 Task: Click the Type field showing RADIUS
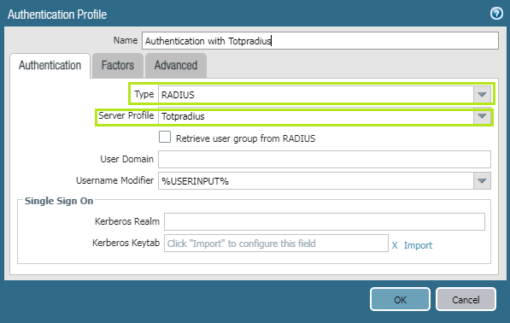coord(316,95)
